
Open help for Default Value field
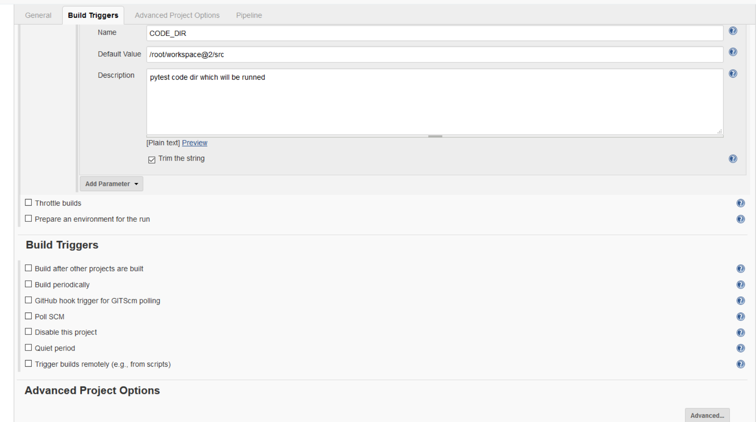point(733,52)
